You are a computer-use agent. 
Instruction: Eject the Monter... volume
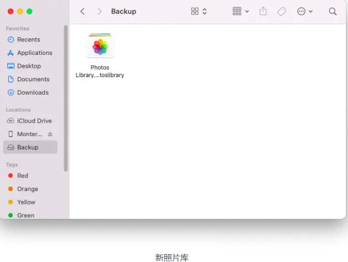tap(50, 134)
